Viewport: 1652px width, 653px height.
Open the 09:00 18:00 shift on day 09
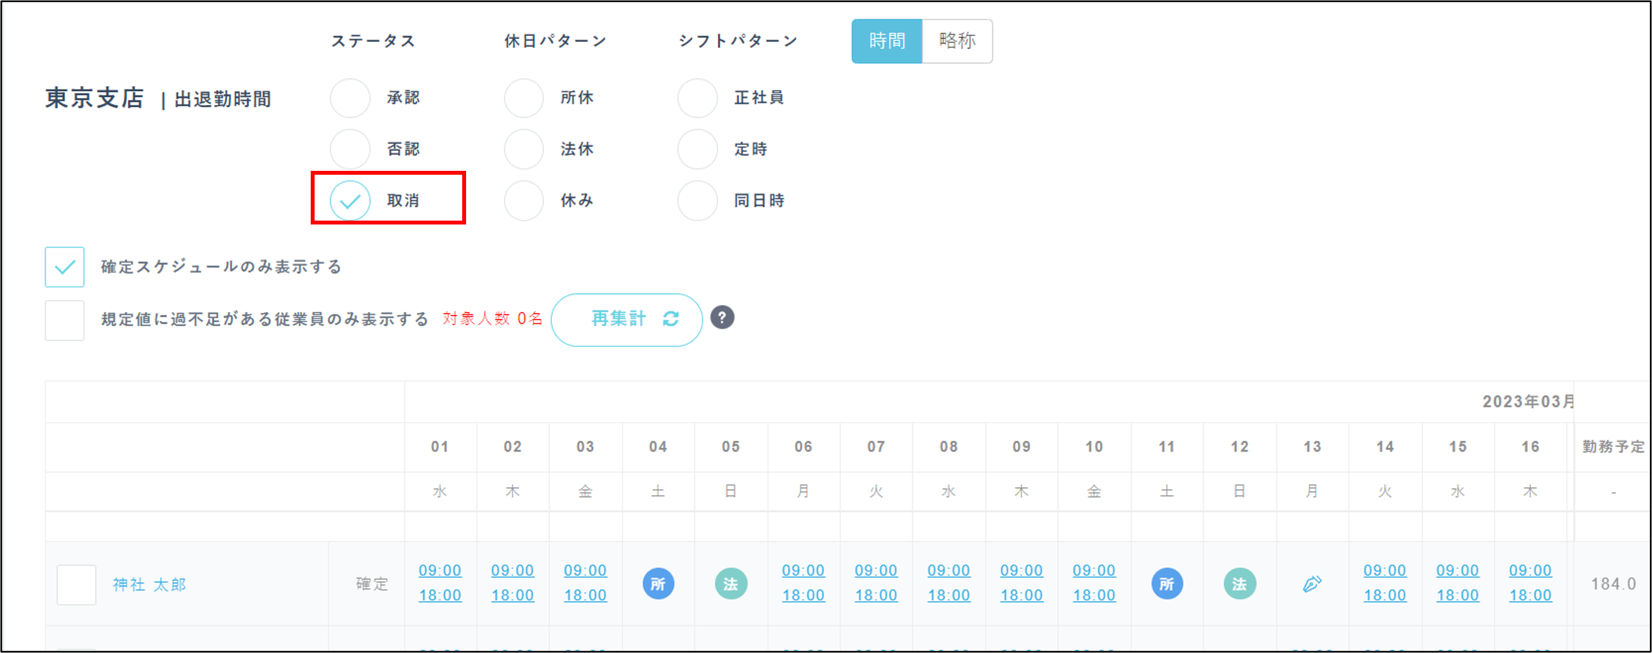[1022, 582]
